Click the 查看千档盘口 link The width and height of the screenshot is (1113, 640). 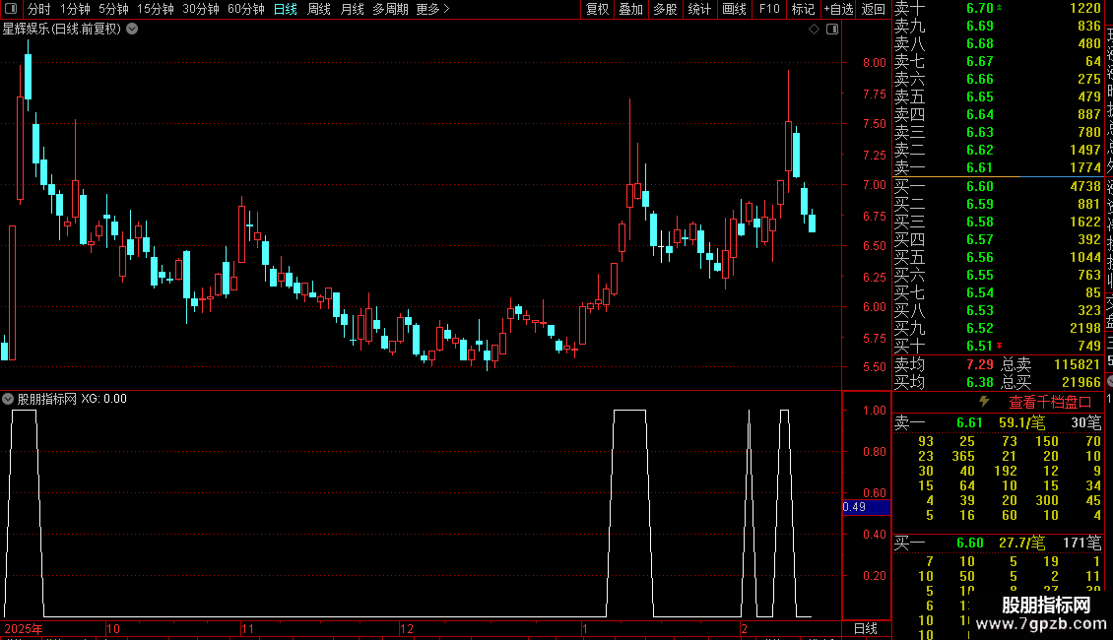(x=1050, y=403)
